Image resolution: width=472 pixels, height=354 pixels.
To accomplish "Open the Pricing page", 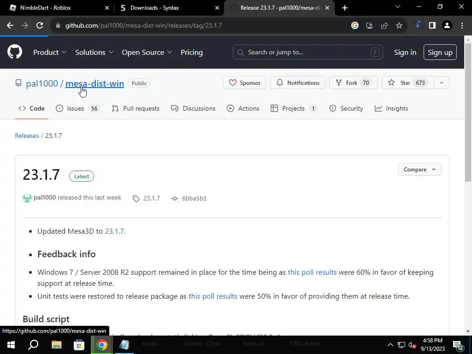I will [191, 53].
